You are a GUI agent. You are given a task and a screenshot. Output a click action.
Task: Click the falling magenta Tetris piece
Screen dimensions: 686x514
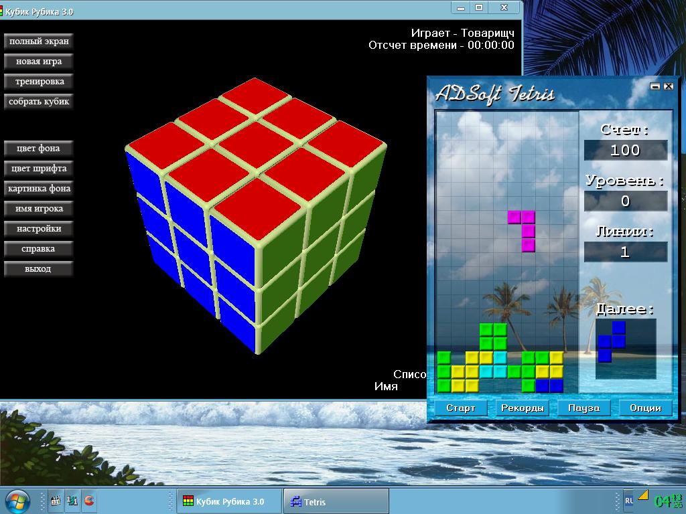[528, 231]
